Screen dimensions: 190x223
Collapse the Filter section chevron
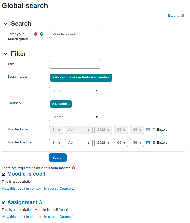click(6, 54)
